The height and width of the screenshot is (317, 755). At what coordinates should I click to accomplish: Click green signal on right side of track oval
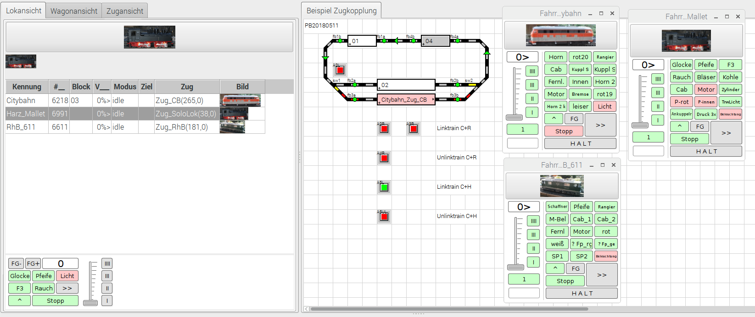(x=487, y=53)
